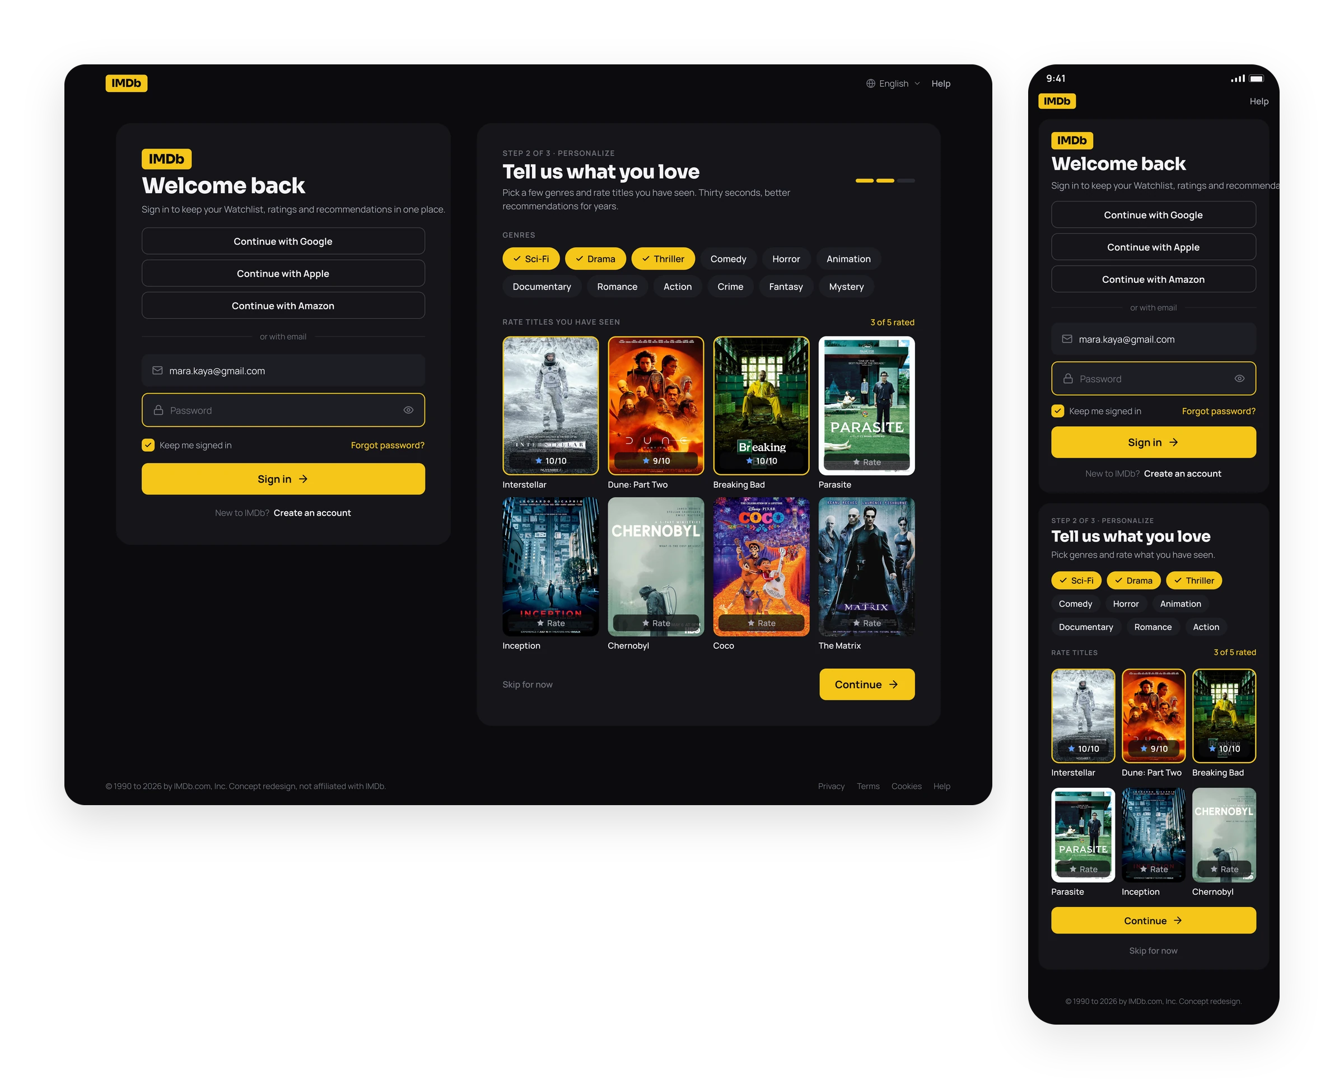
Task: Deselect the Drama genre chip on desktop
Action: click(595, 259)
